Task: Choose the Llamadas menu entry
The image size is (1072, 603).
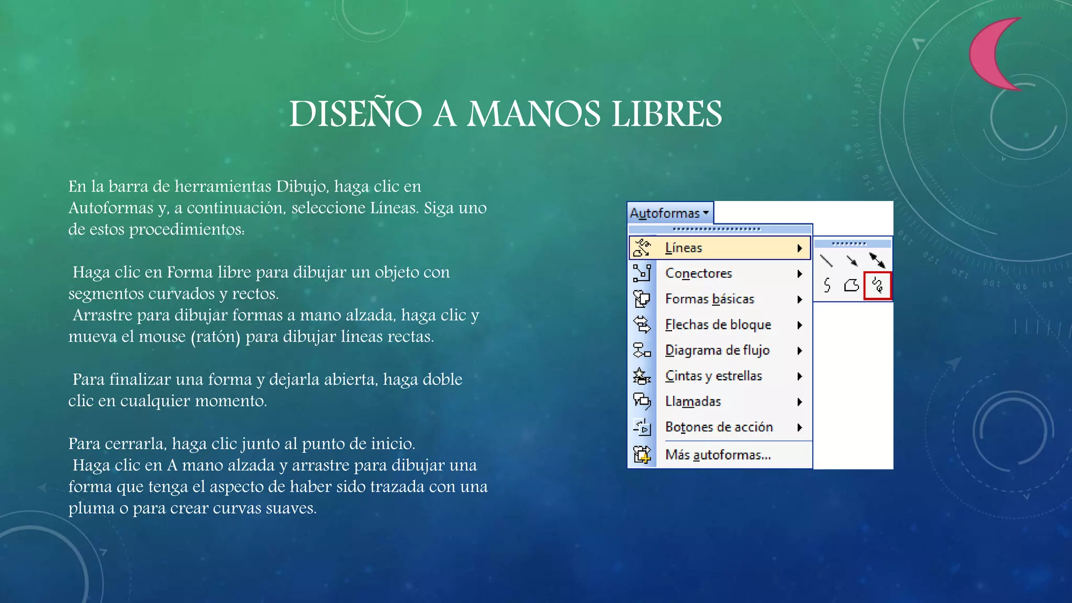Action: click(720, 401)
